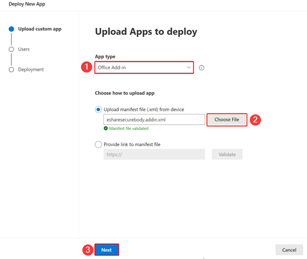Click red annotation badge number 1
This screenshot has width=307, height=259.
pos(86,67)
